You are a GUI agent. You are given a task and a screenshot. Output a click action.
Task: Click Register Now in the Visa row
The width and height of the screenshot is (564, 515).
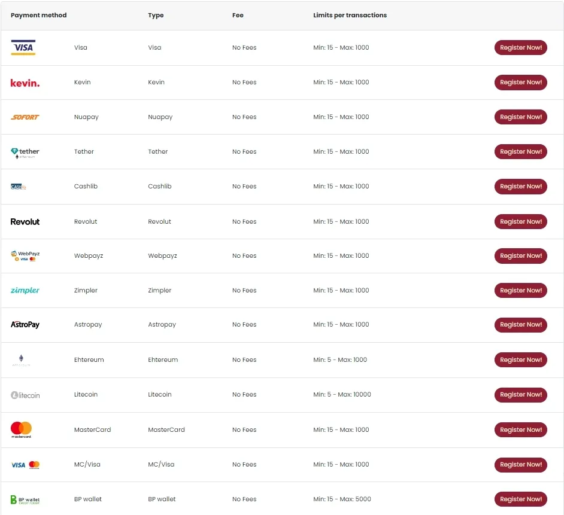520,47
